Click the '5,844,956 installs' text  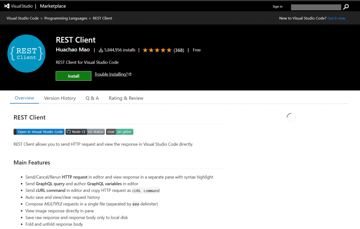pyautogui.click(x=120, y=50)
